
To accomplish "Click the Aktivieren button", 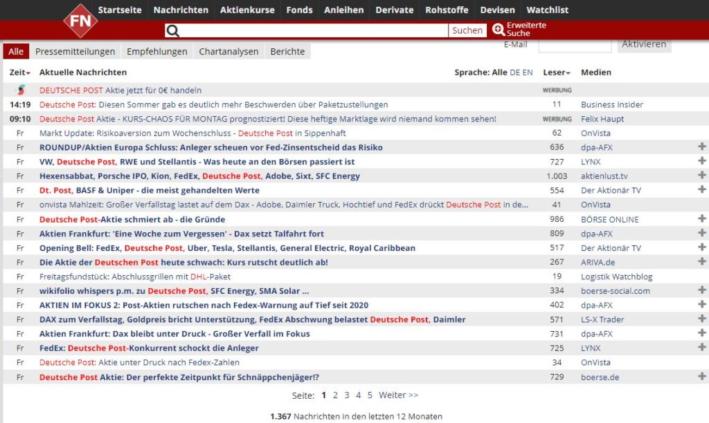I will 644,44.
